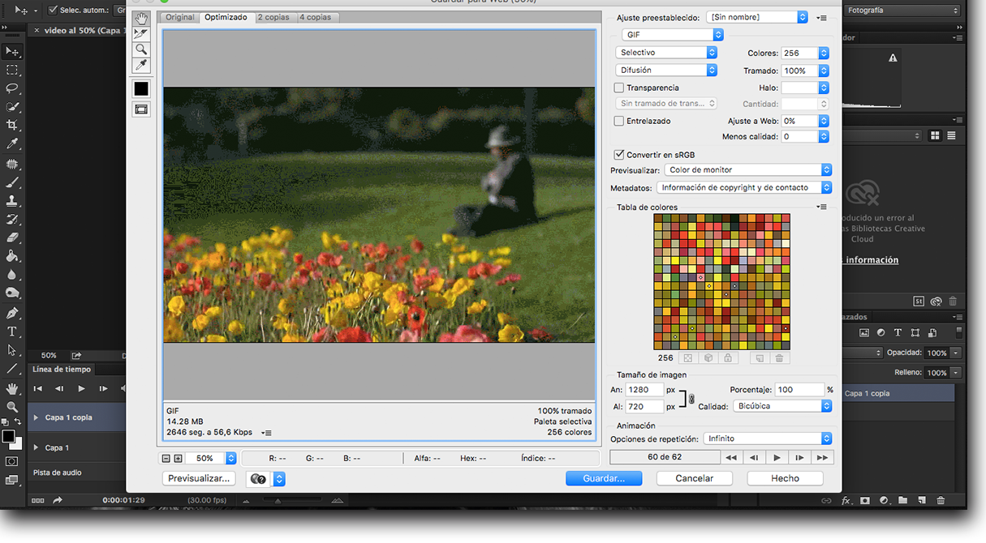
Task: Click the link constrain proportions icon
Action: click(x=691, y=398)
